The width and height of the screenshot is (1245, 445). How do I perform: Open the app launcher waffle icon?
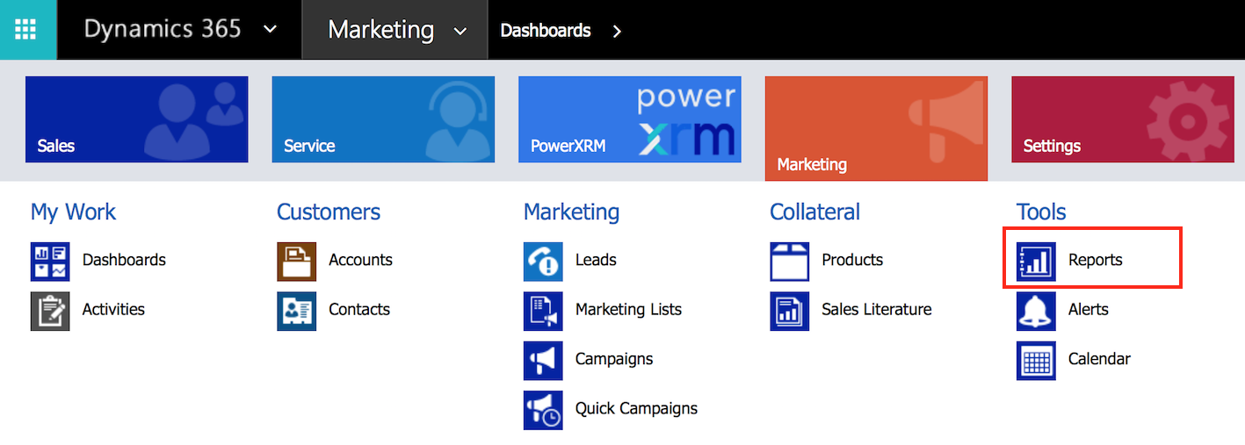[25, 30]
